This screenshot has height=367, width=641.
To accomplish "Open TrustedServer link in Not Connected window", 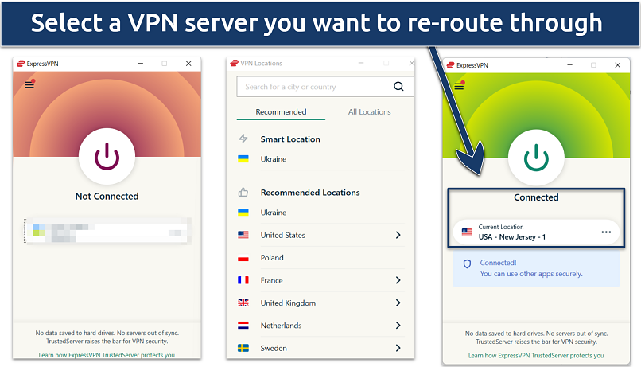I will 107,355.
